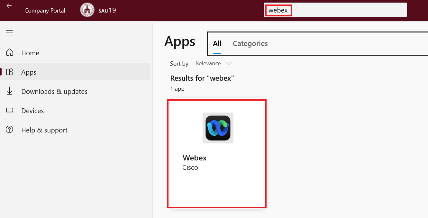Click the Webex app logo icon
Viewport: 428px width, 218px height.
pos(218,128)
